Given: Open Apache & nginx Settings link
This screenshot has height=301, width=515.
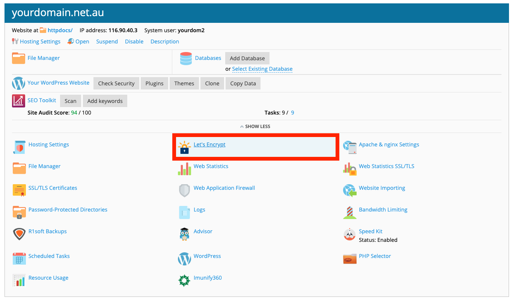Looking at the screenshot, I should (x=389, y=145).
